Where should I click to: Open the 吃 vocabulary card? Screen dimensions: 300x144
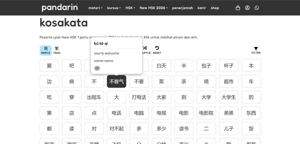[x=49, y=97]
